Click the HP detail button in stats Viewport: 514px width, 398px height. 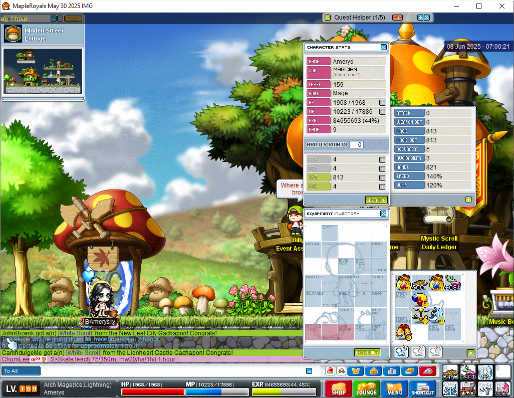pyautogui.click(x=382, y=103)
